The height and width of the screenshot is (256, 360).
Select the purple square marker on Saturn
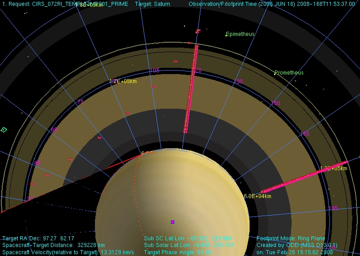click(x=172, y=222)
